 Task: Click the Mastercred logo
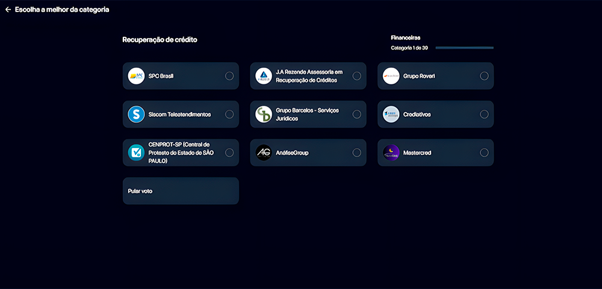391,153
